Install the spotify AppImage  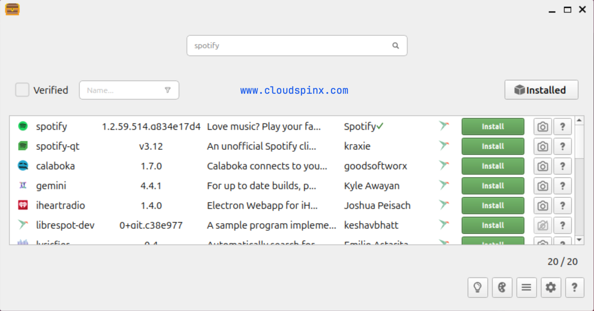492,127
